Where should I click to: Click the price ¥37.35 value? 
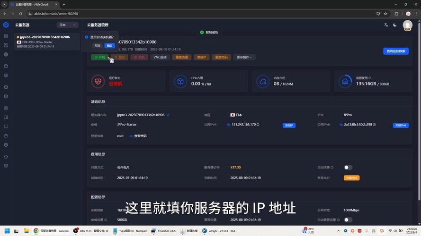click(235, 167)
